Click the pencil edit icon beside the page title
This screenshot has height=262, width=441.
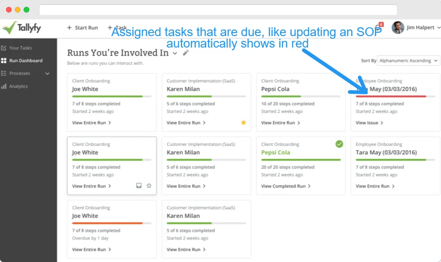click(185, 52)
